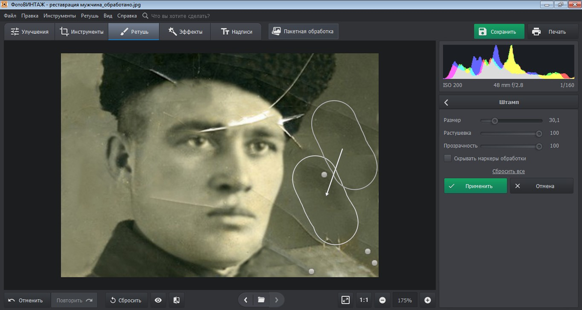Switch to the Ретушь tab with brush icon

click(133, 32)
